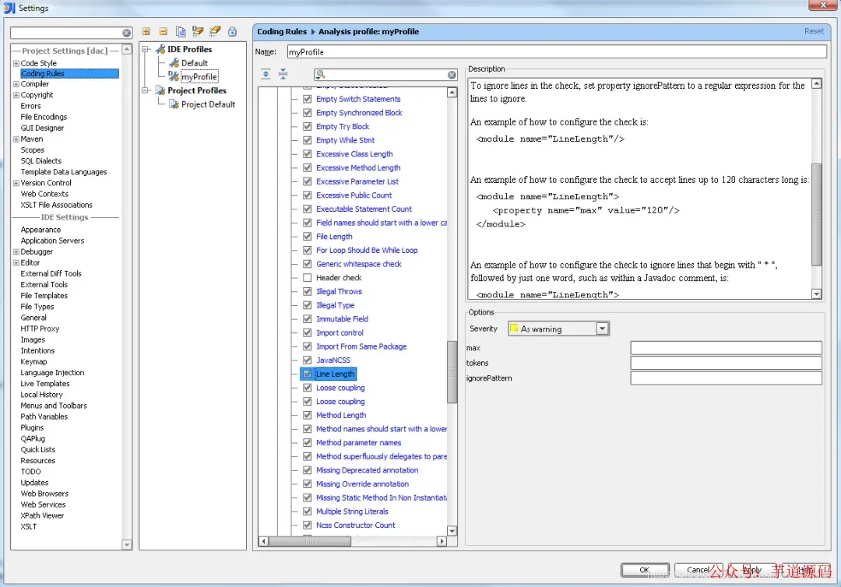
Task: Expand the Debugger settings node
Action: (16, 252)
